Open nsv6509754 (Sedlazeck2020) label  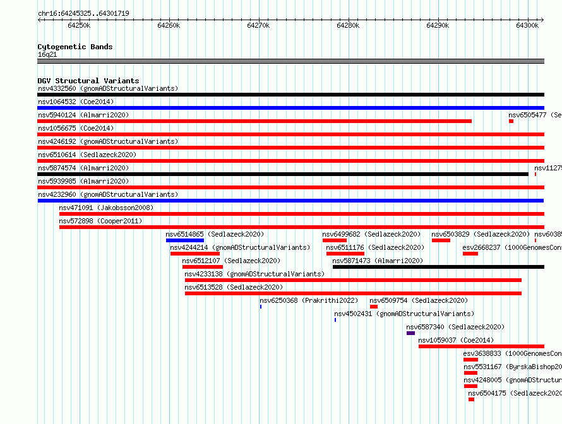(419, 300)
